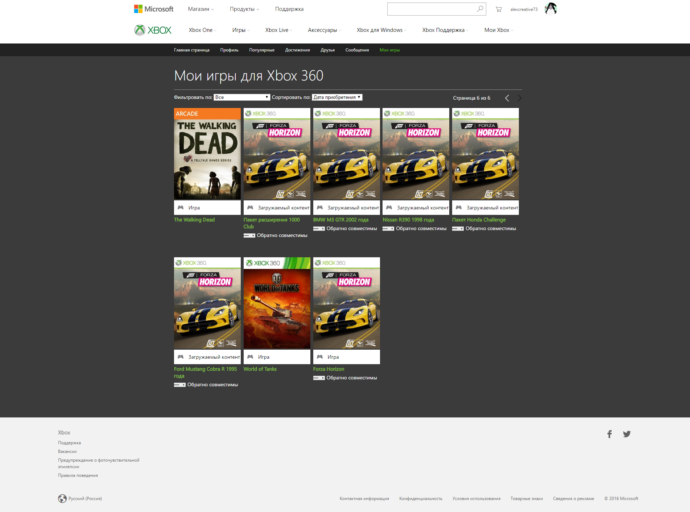Expand the Xbox One menu
The width and height of the screenshot is (690, 512).
coord(203,30)
